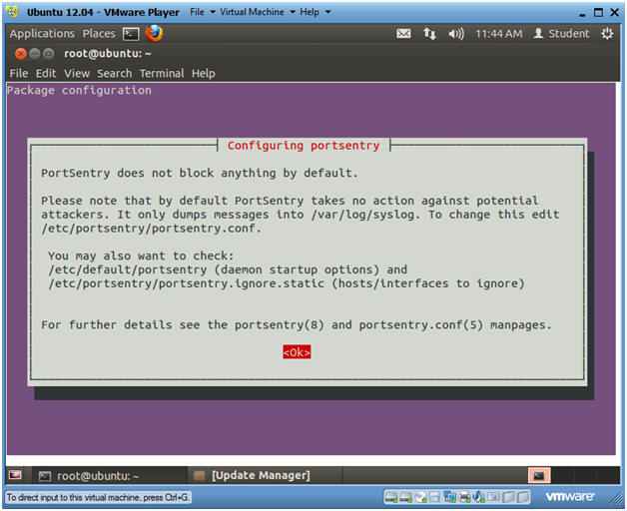Viewport: 627px width, 511px height.
Task: Open the Applications menu in Ubuntu panel
Action: pyautogui.click(x=42, y=34)
